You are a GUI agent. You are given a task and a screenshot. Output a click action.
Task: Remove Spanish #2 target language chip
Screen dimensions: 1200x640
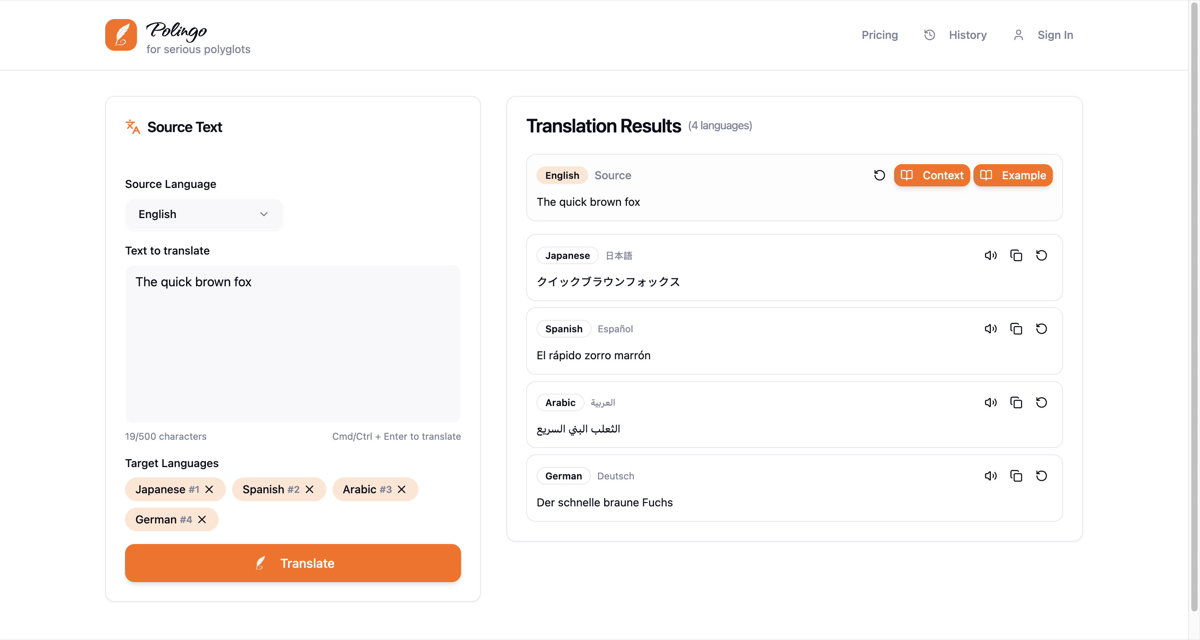pos(309,489)
